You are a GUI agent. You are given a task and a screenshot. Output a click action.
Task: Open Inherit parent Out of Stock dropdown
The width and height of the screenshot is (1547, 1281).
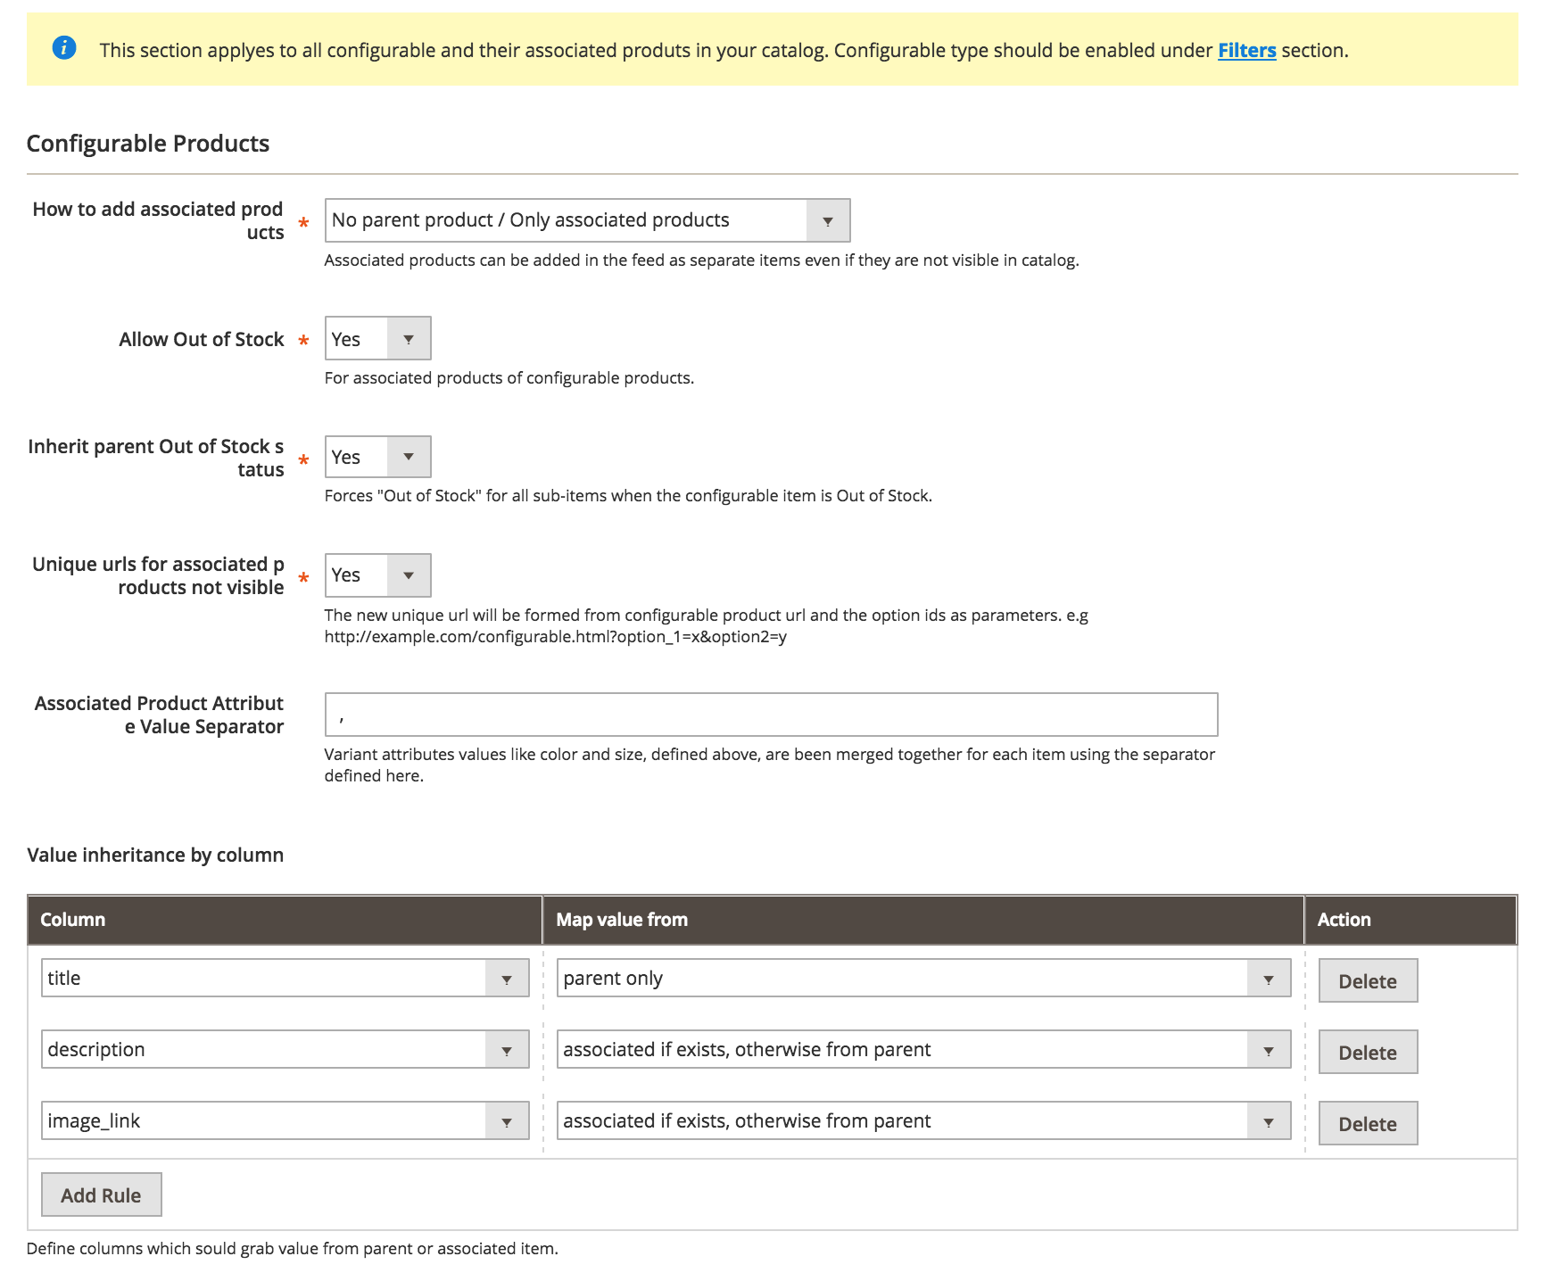377,457
